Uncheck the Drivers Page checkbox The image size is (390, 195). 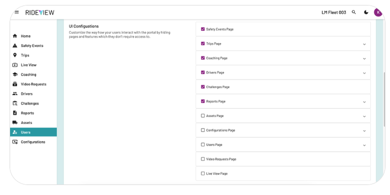click(x=203, y=73)
